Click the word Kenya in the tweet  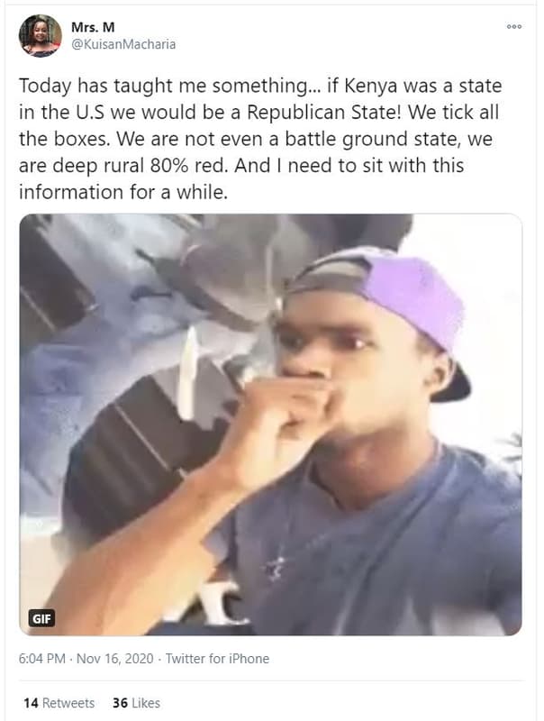click(370, 87)
